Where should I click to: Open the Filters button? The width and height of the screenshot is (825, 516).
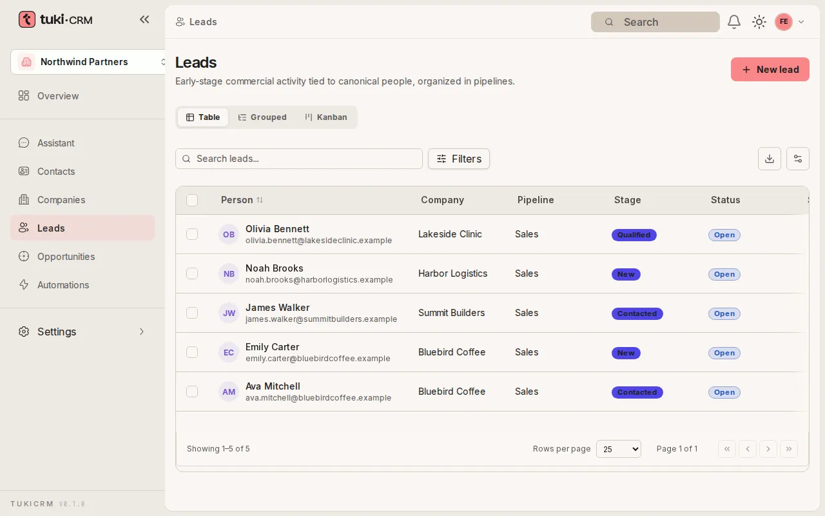[x=459, y=159]
